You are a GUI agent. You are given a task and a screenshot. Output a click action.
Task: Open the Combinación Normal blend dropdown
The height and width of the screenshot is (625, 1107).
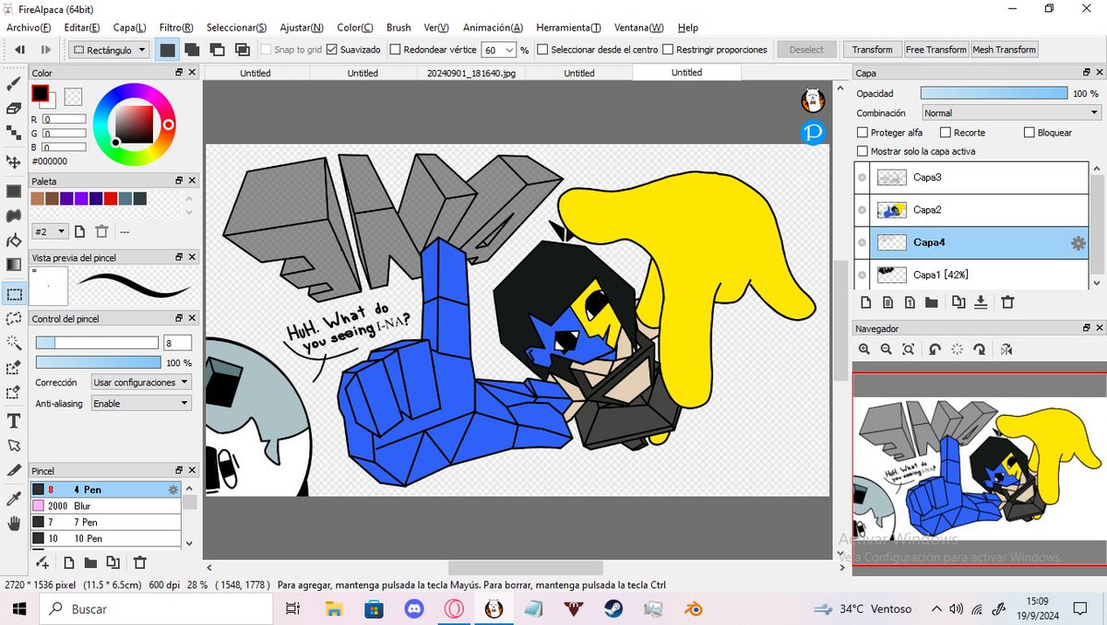pos(1011,112)
